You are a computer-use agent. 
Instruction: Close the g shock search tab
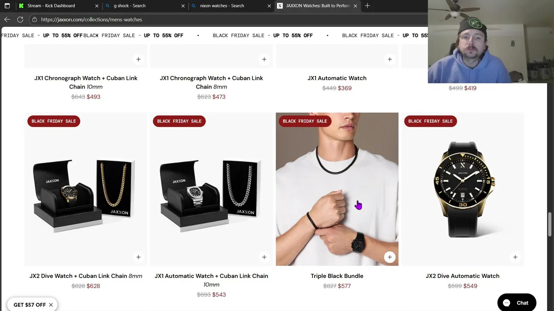183,6
